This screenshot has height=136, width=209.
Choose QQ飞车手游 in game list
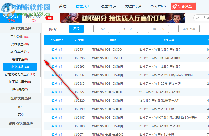point(20,52)
